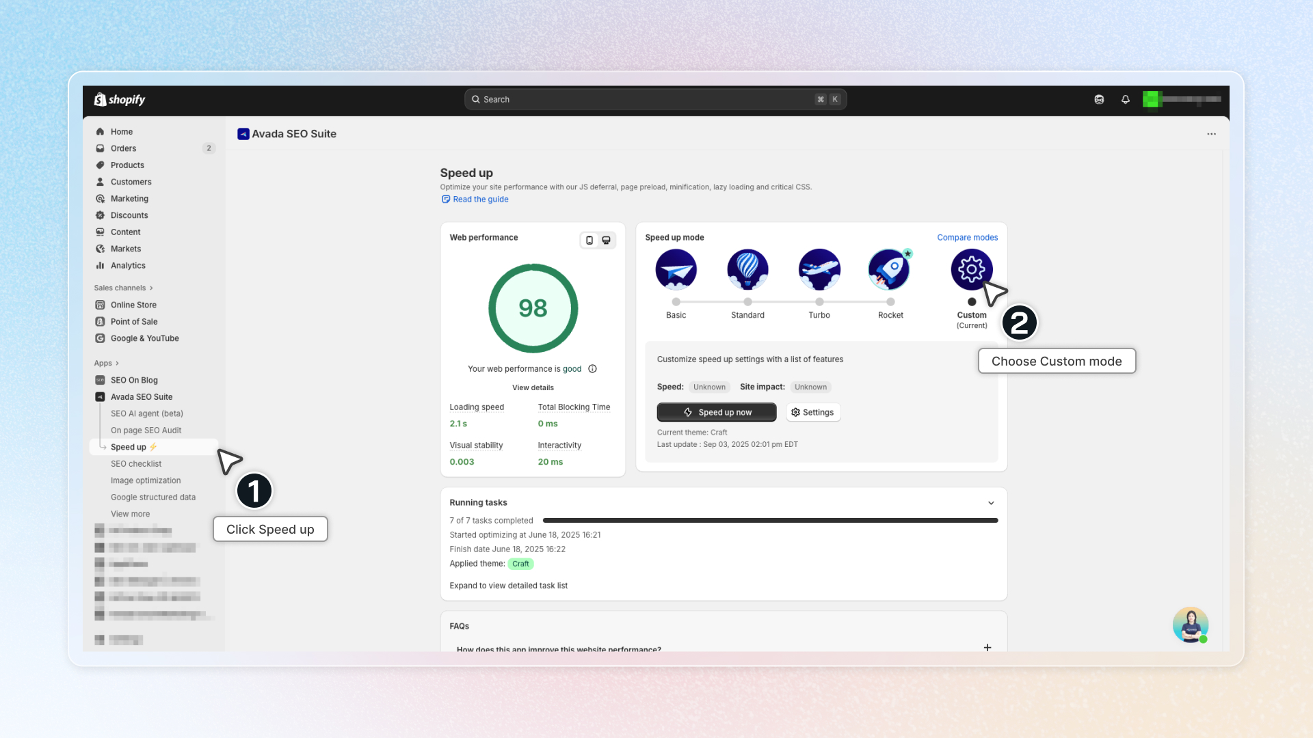Go to Analytics in the sidebar
This screenshot has height=738, width=1313.
click(128, 266)
